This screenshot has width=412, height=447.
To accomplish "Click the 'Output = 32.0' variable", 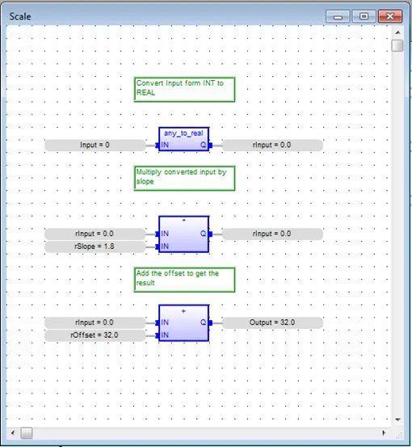I will click(x=272, y=323).
